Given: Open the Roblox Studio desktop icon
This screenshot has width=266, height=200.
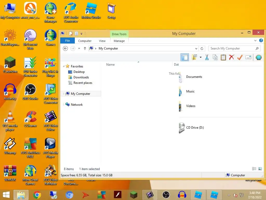Looking at the screenshot, I should [x=91, y=10].
